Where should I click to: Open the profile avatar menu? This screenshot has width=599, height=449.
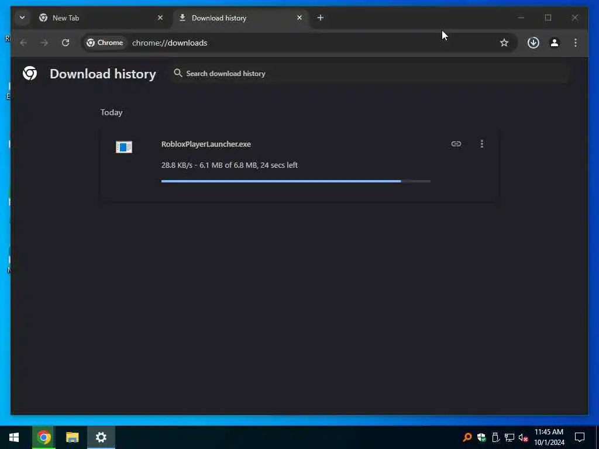[x=555, y=43]
